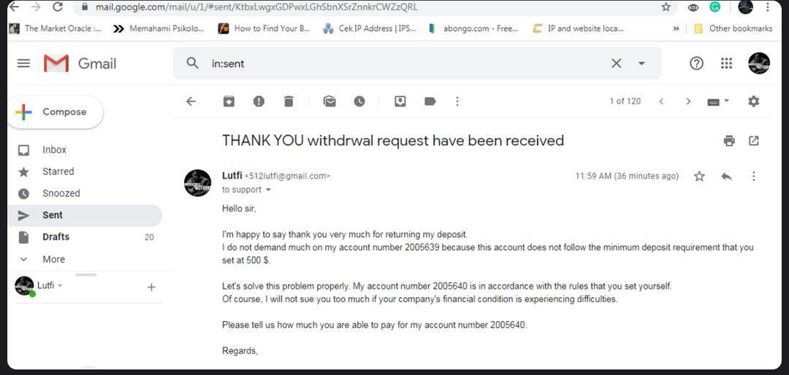Open the Labels tag icon
This screenshot has height=375, width=789.
(430, 101)
